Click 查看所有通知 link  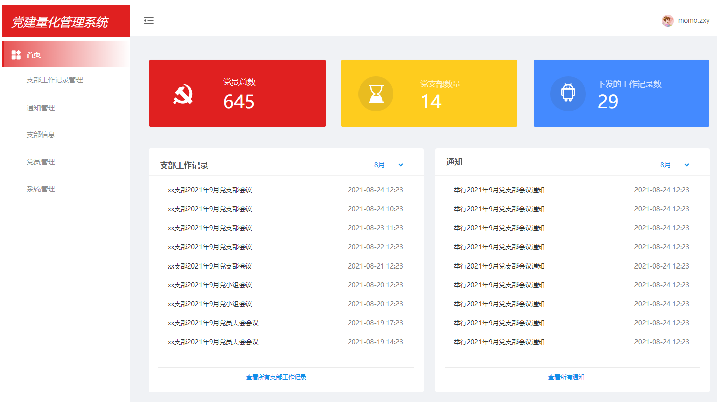tap(567, 377)
